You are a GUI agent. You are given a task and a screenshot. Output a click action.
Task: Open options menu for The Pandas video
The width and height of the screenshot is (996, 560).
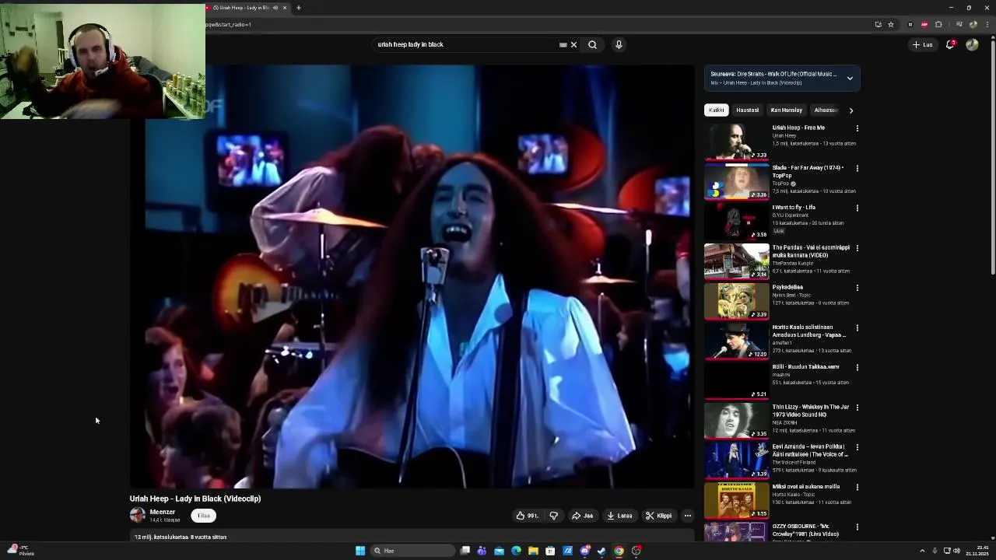tap(857, 248)
